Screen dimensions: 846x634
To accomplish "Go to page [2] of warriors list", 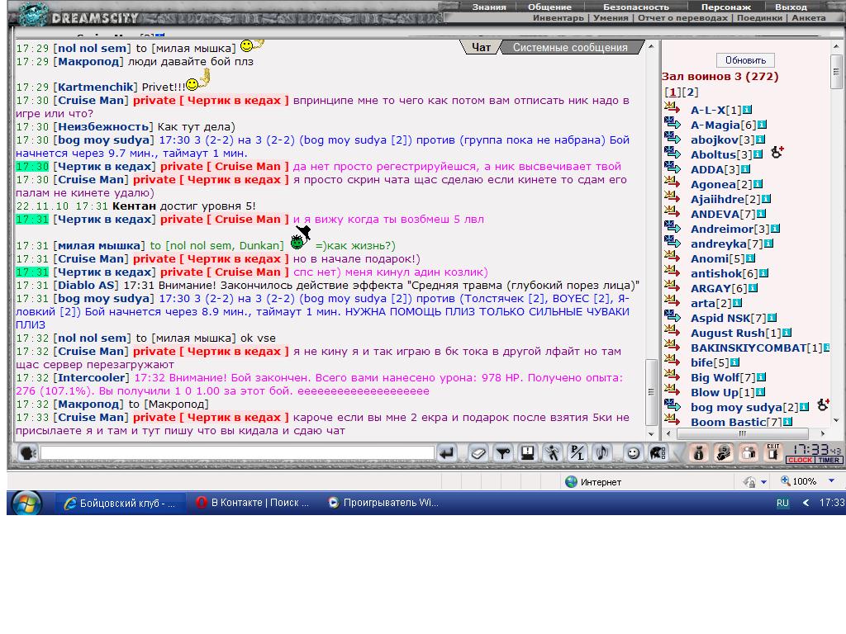I will point(690,92).
